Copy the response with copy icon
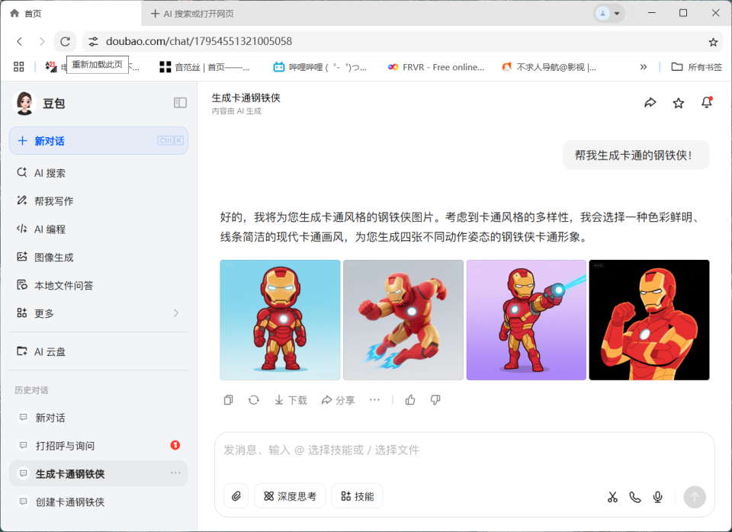732x532 pixels. 228,400
